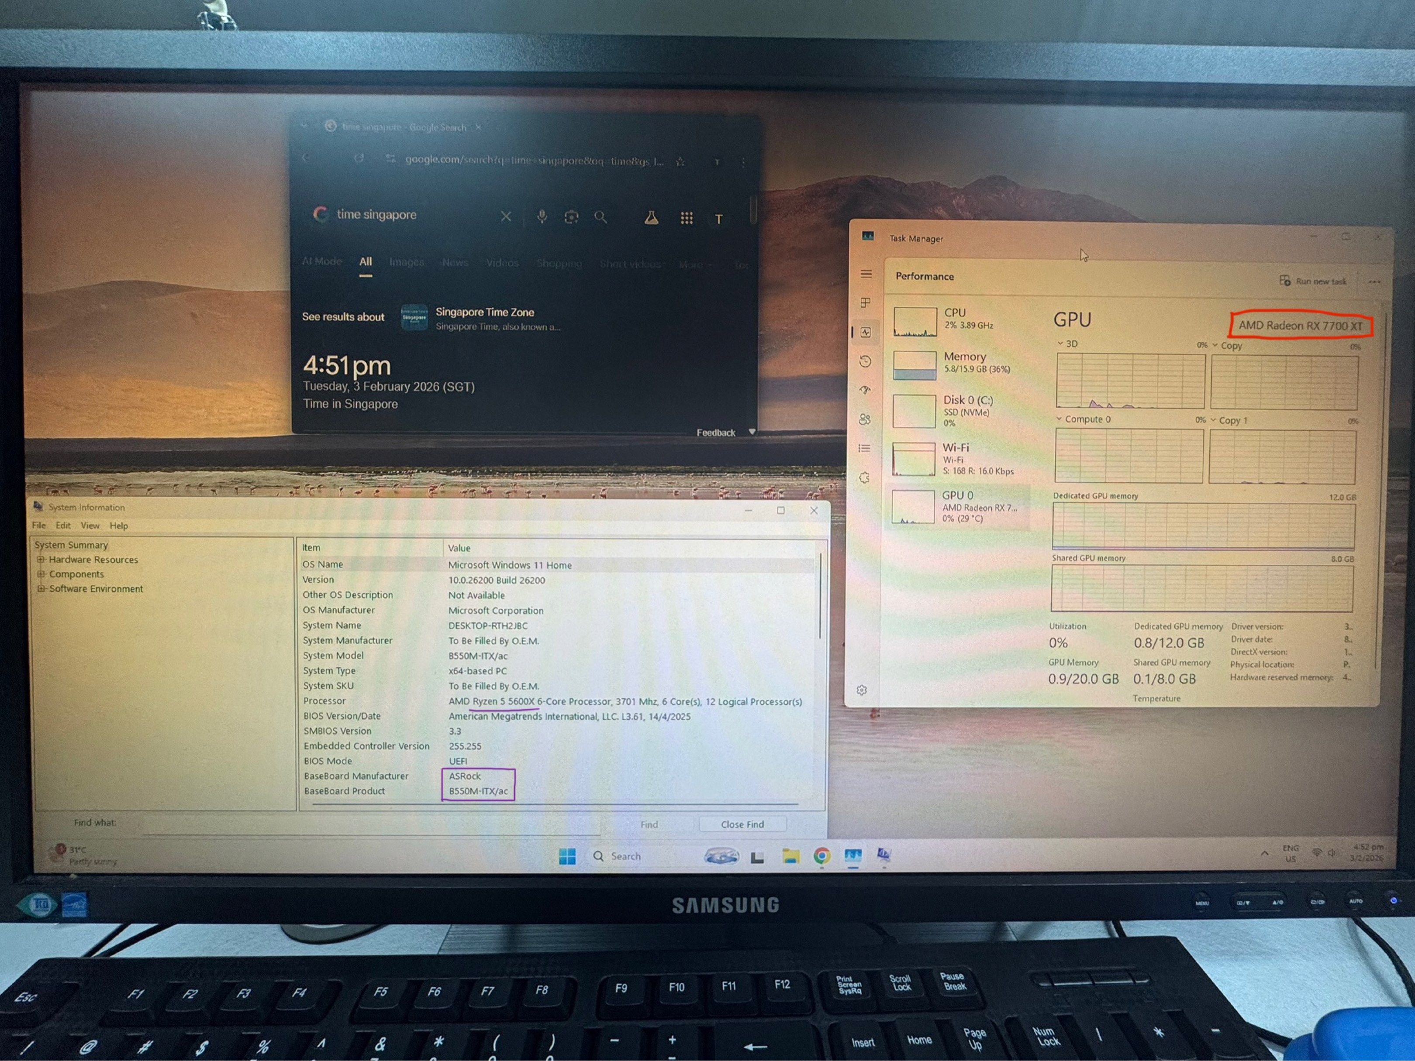1415x1061 pixels.
Task: Switch to Images search tab
Action: point(407,262)
